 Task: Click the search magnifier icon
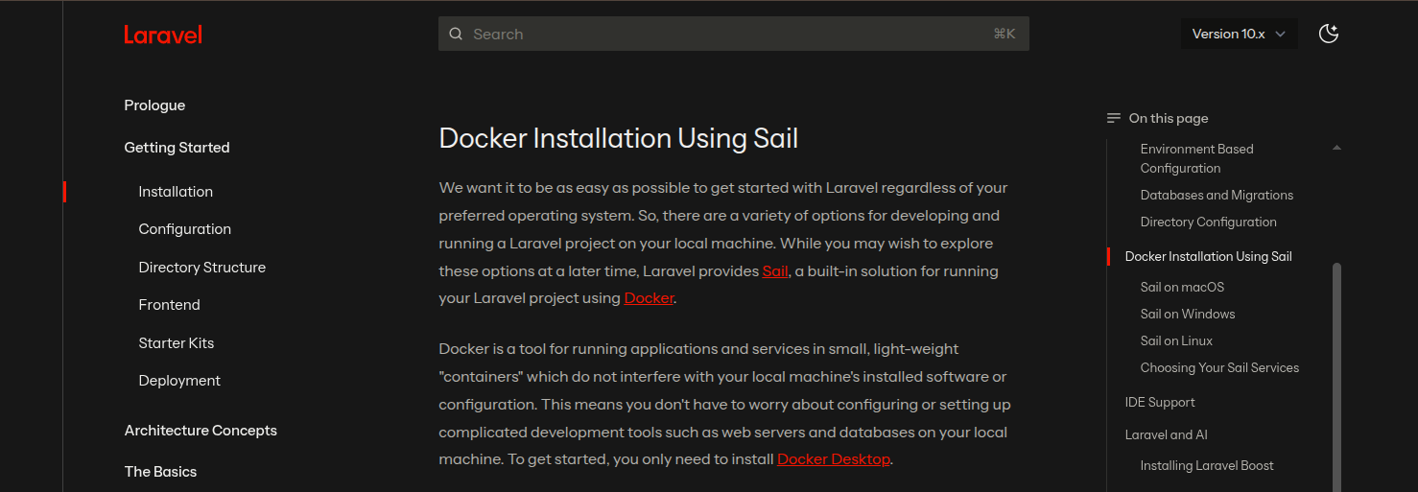[456, 34]
